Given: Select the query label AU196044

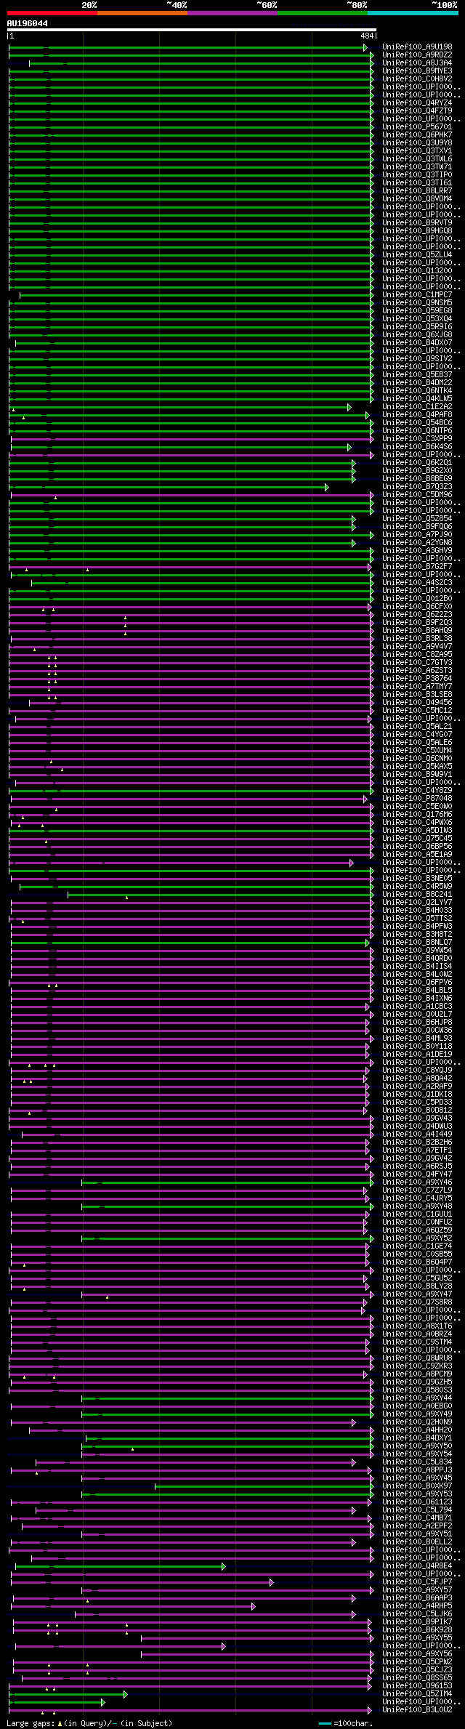Looking at the screenshot, I should (x=28, y=23).
